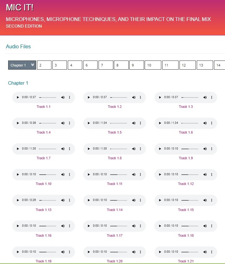This screenshot has height=264, width=225.
Task: Open three-dot menu on Track 1.8
Action: coord(140,149)
